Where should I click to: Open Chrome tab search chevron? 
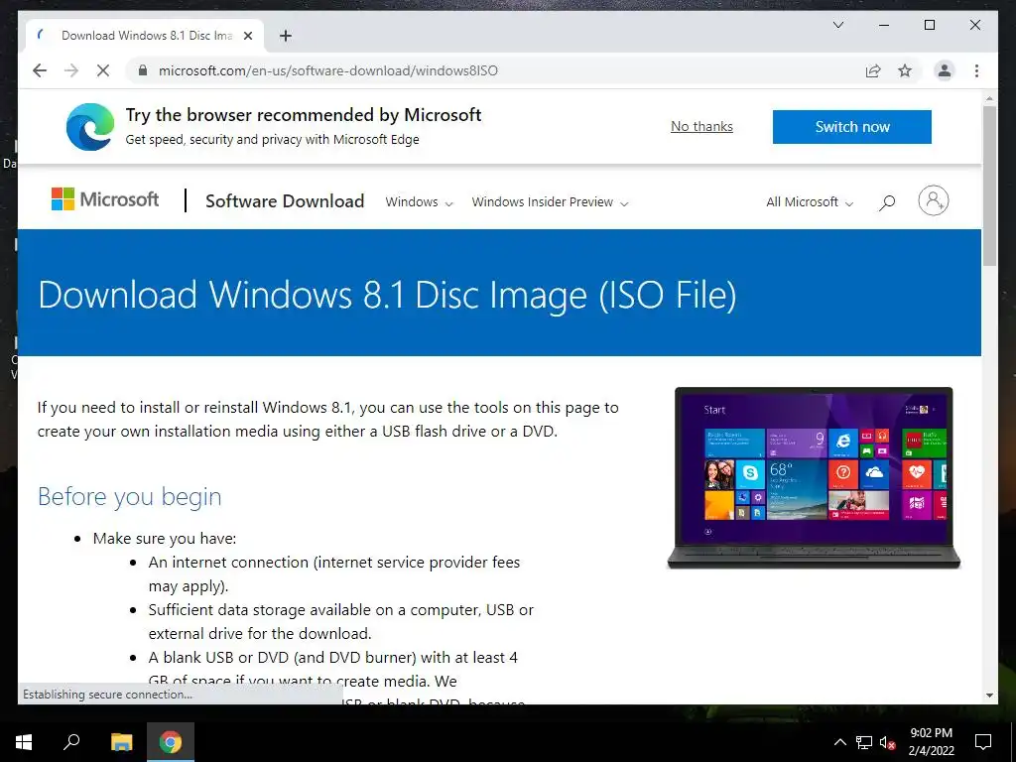[x=837, y=25]
